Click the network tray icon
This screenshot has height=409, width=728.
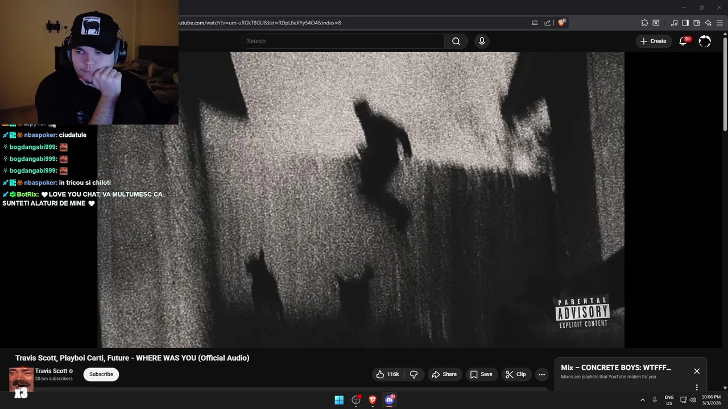683,400
